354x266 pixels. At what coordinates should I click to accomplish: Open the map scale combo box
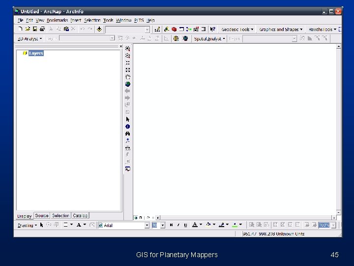127,30
